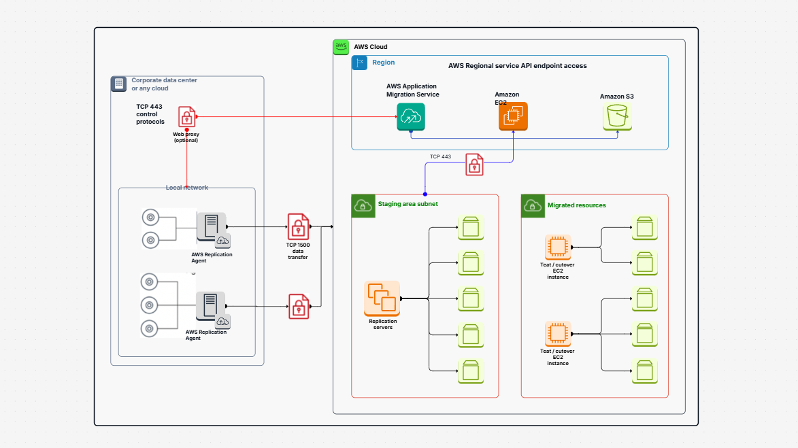This screenshot has width=798, height=448.
Task: Click the 'Web proxy (optional)' caption
Action: pos(186,137)
